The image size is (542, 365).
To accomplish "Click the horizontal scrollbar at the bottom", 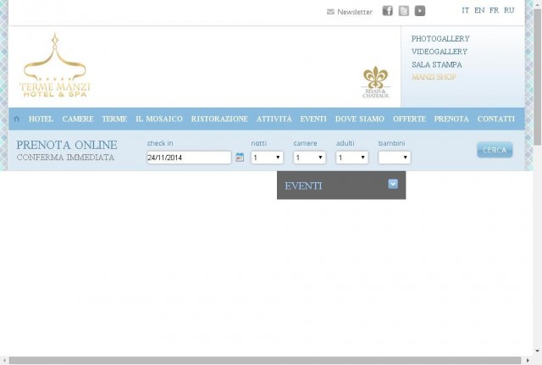I will (x=265, y=360).
